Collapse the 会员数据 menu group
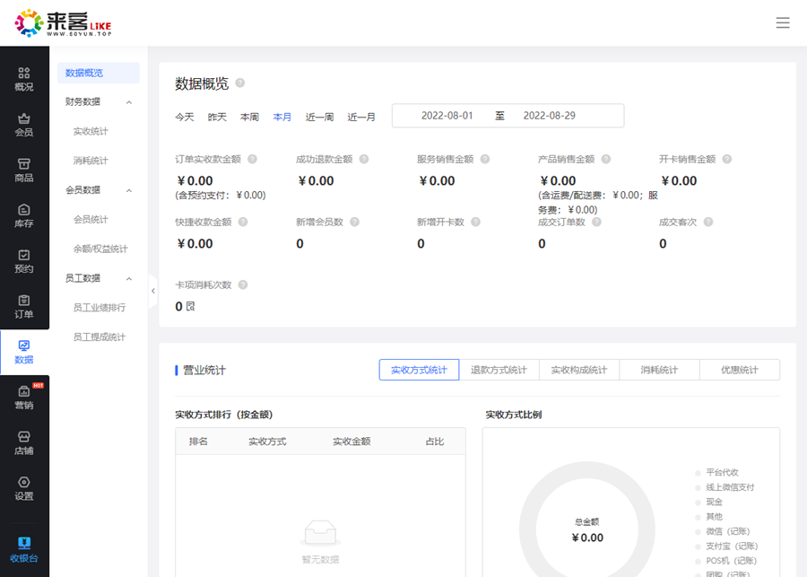807x577 pixels. 129,190
